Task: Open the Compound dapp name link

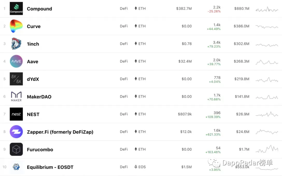Action: [x=39, y=9]
